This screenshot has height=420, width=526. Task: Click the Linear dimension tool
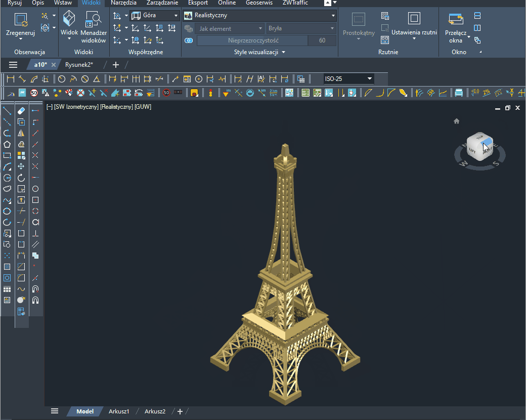[11, 79]
